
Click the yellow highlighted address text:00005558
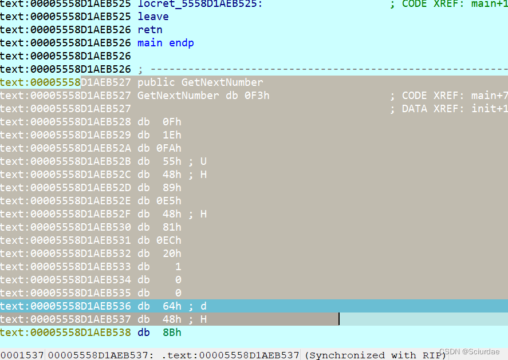(40, 82)
